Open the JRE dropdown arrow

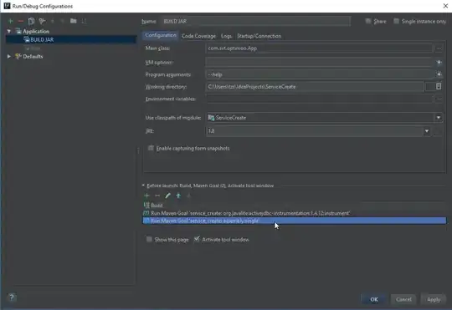427,131
